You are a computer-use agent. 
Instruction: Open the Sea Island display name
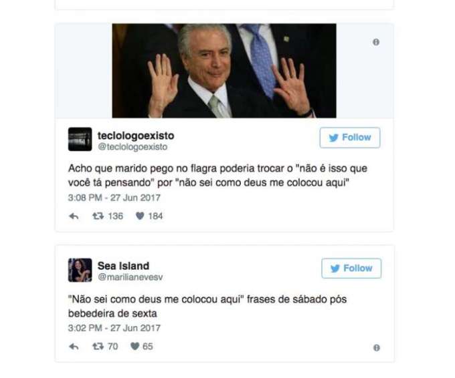123,266
